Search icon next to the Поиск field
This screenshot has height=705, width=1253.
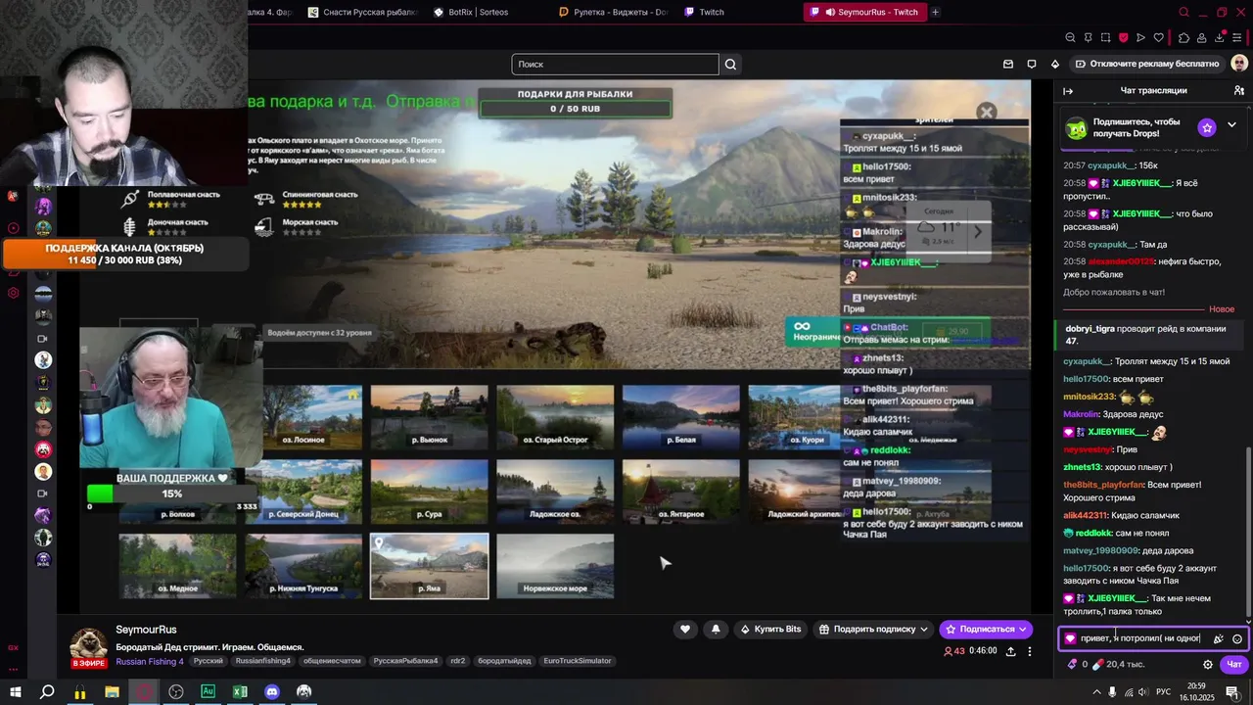click(730, 65)
